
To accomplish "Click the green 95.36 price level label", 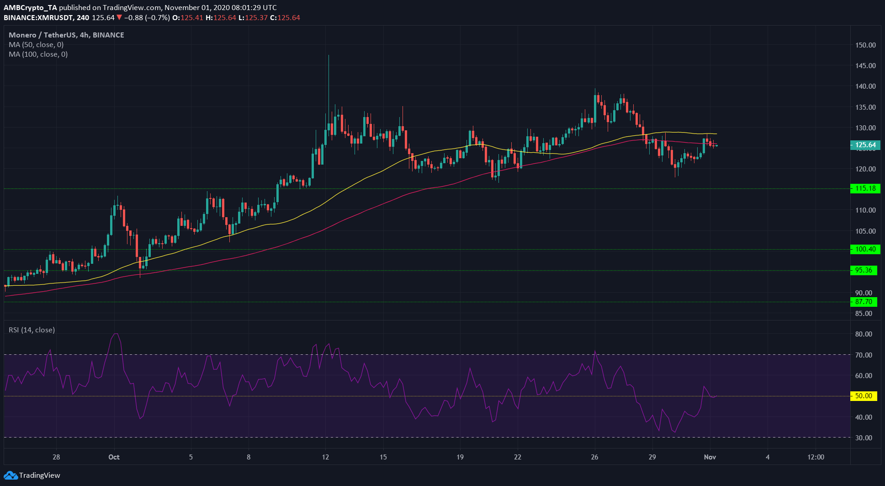I will [864, 270].
